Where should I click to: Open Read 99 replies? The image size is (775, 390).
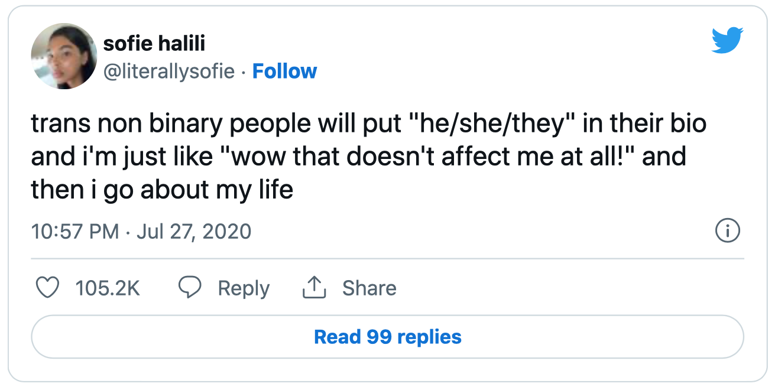387,336
